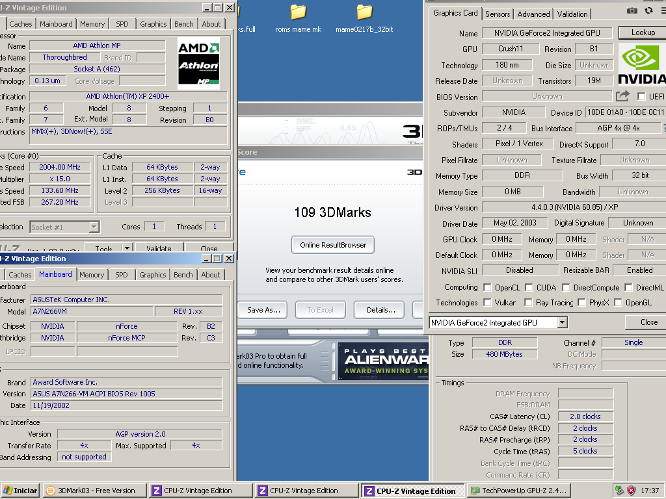The image size is (666, 499).
Task: Click the Online ResultBrowser button
Action: [x=333, y=245]
